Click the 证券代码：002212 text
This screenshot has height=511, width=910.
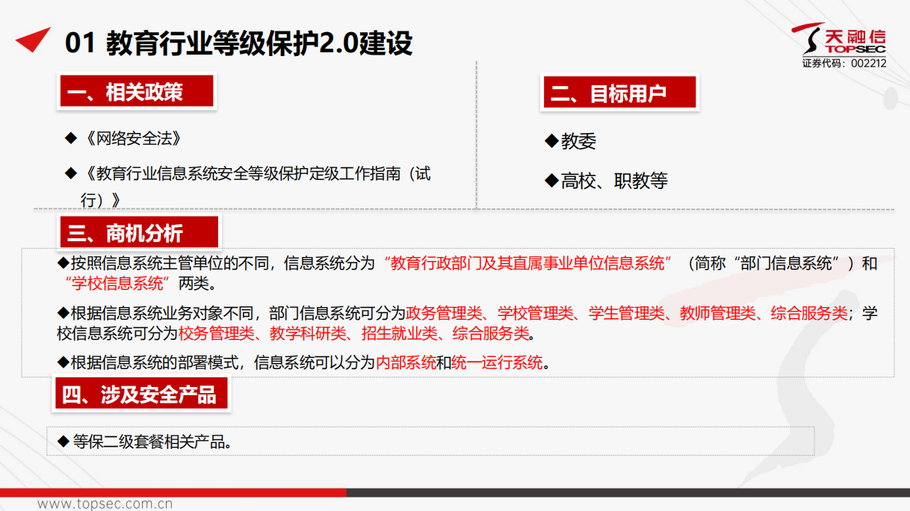[x=844, y=64]
